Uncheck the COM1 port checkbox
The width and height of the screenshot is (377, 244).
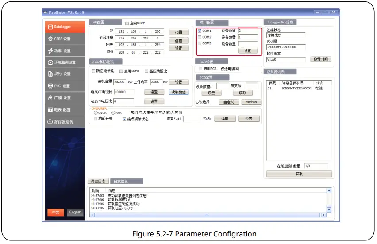click(x=200, y=31)
